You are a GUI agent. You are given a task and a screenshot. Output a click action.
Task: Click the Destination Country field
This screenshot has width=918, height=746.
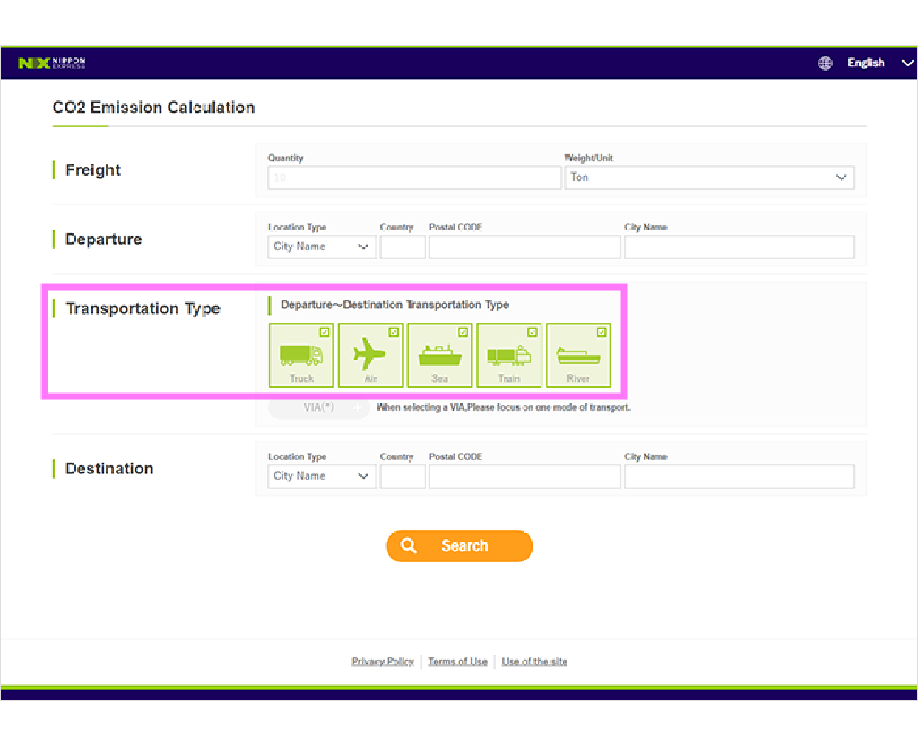pyautogui.click(x=403, y=476)
